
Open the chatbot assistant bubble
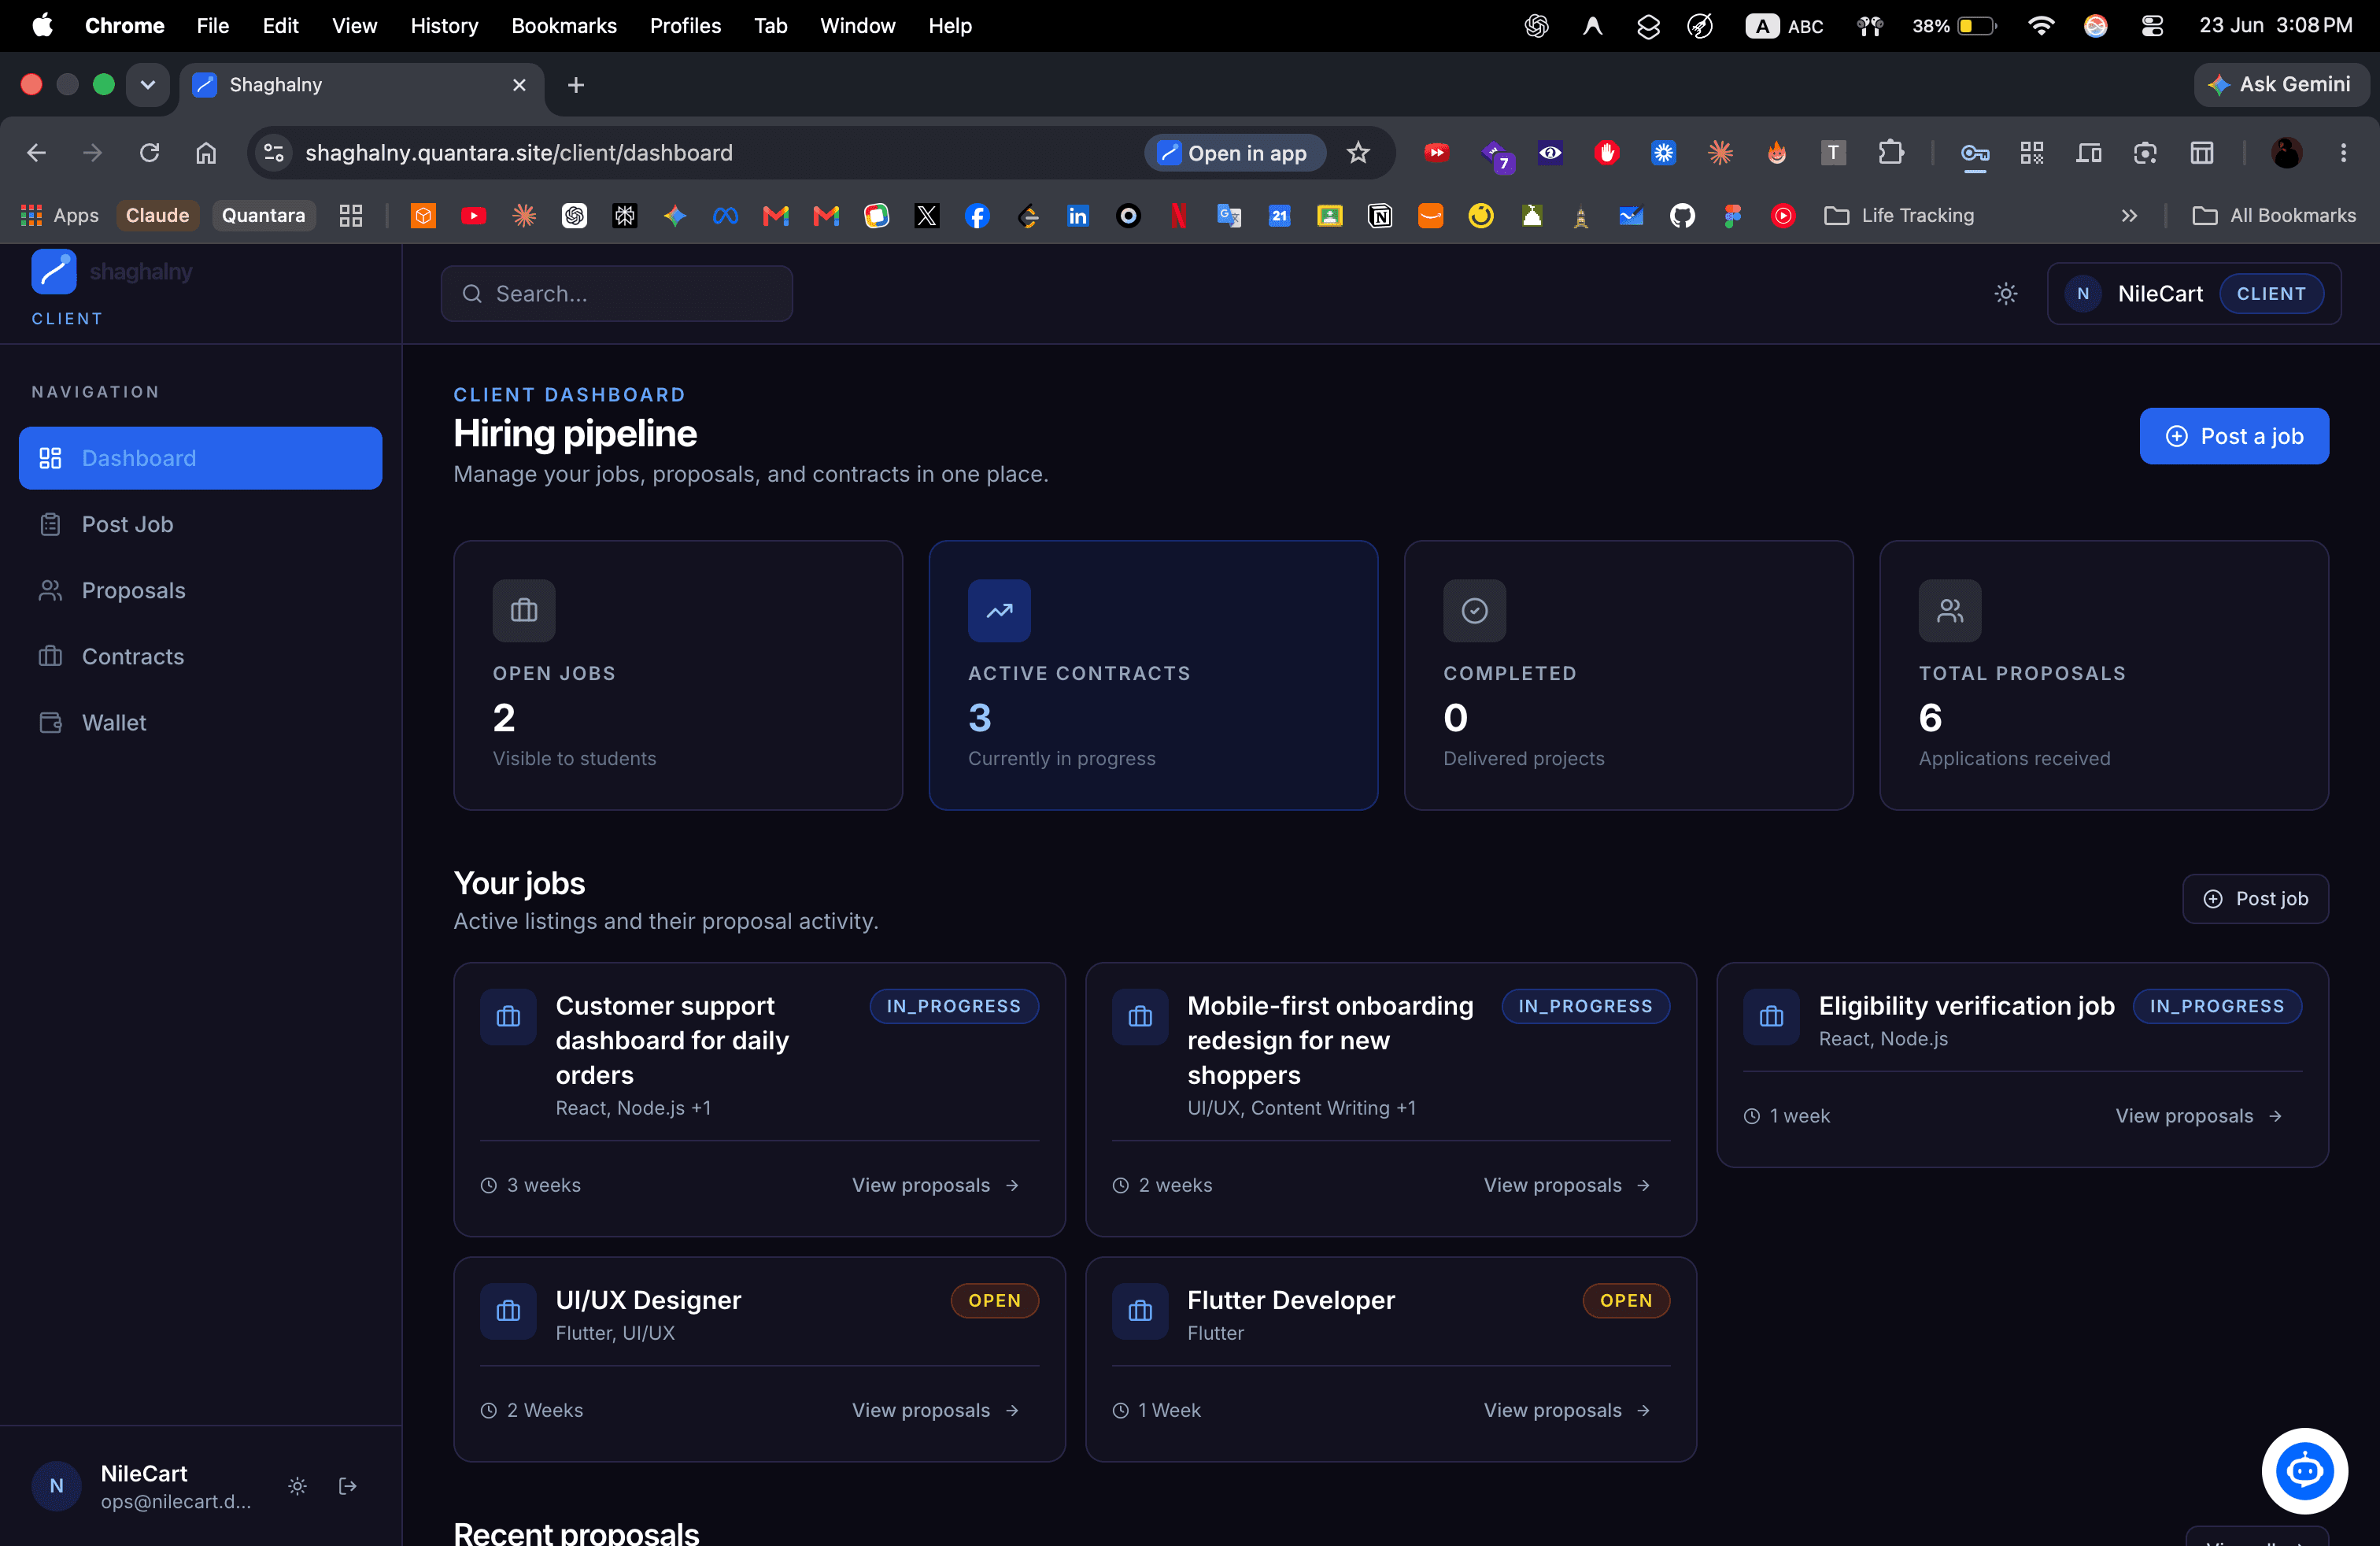(2304, 1471)
